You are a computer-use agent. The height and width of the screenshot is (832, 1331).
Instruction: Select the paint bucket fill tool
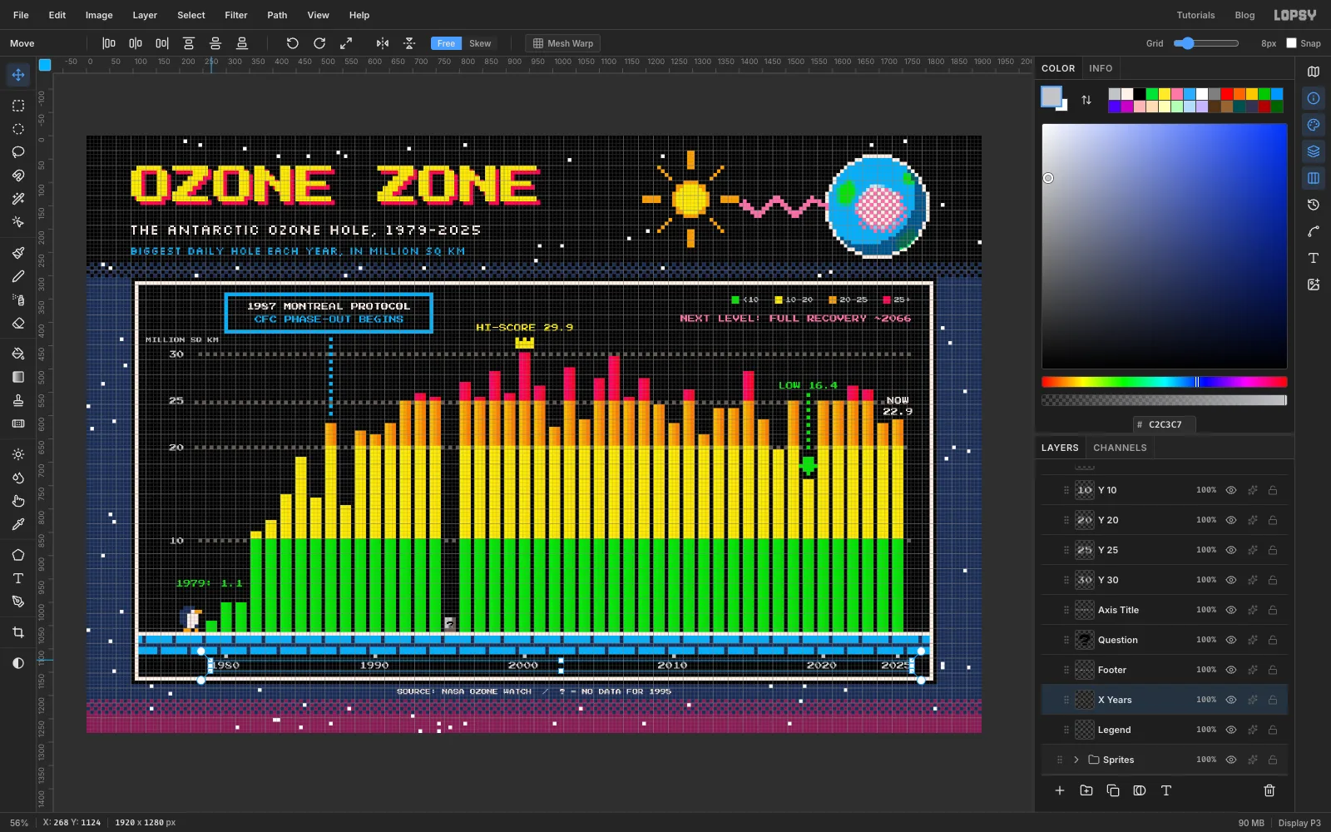(18, 354)
